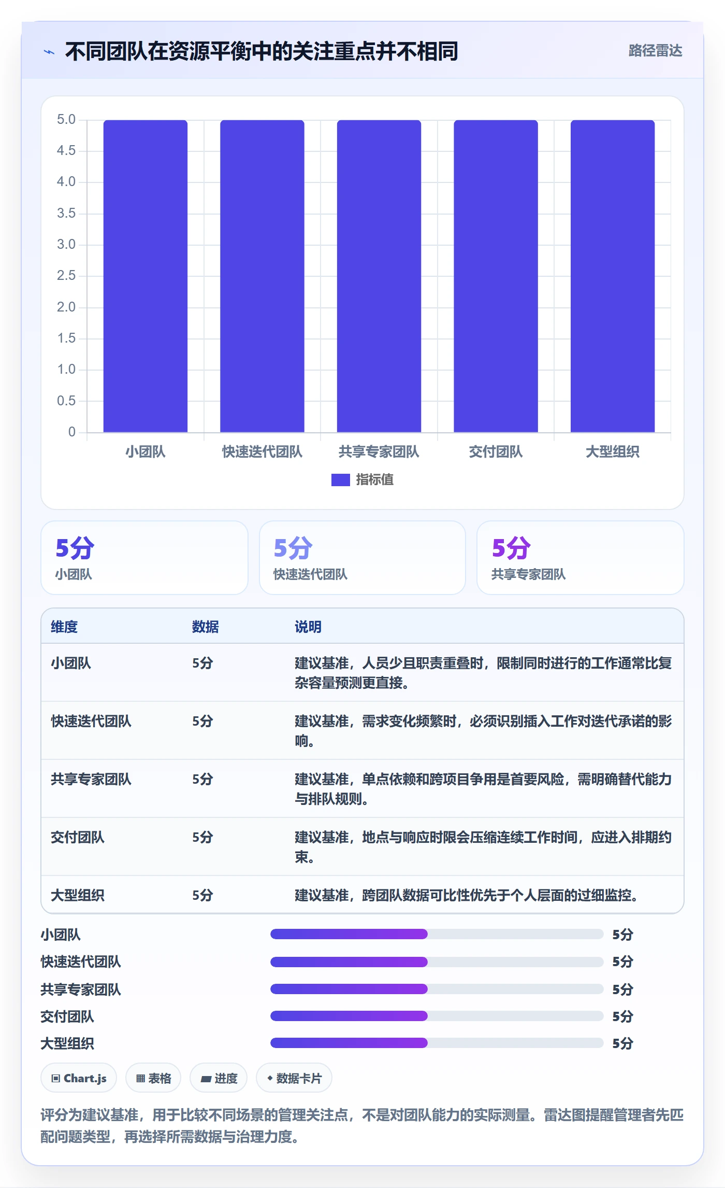Click the 路径雷达 label in header

(x=655, y=51)
